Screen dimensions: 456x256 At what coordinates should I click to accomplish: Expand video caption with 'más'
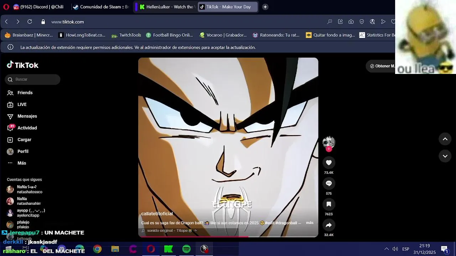[310, 223]
